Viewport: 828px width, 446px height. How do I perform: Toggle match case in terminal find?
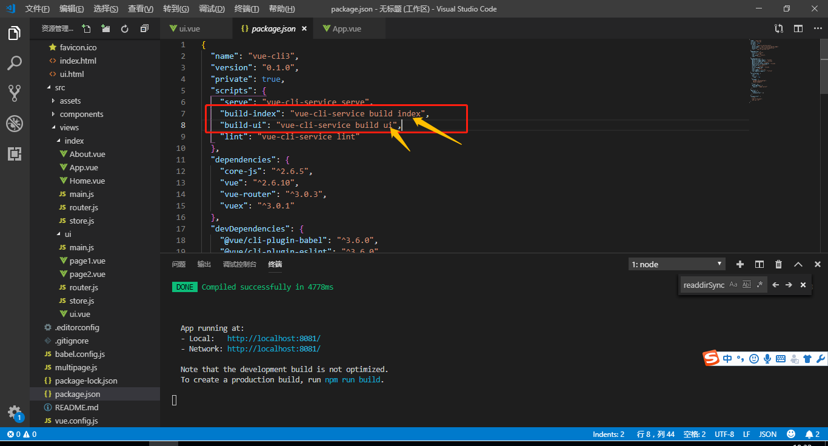[733, 285]
